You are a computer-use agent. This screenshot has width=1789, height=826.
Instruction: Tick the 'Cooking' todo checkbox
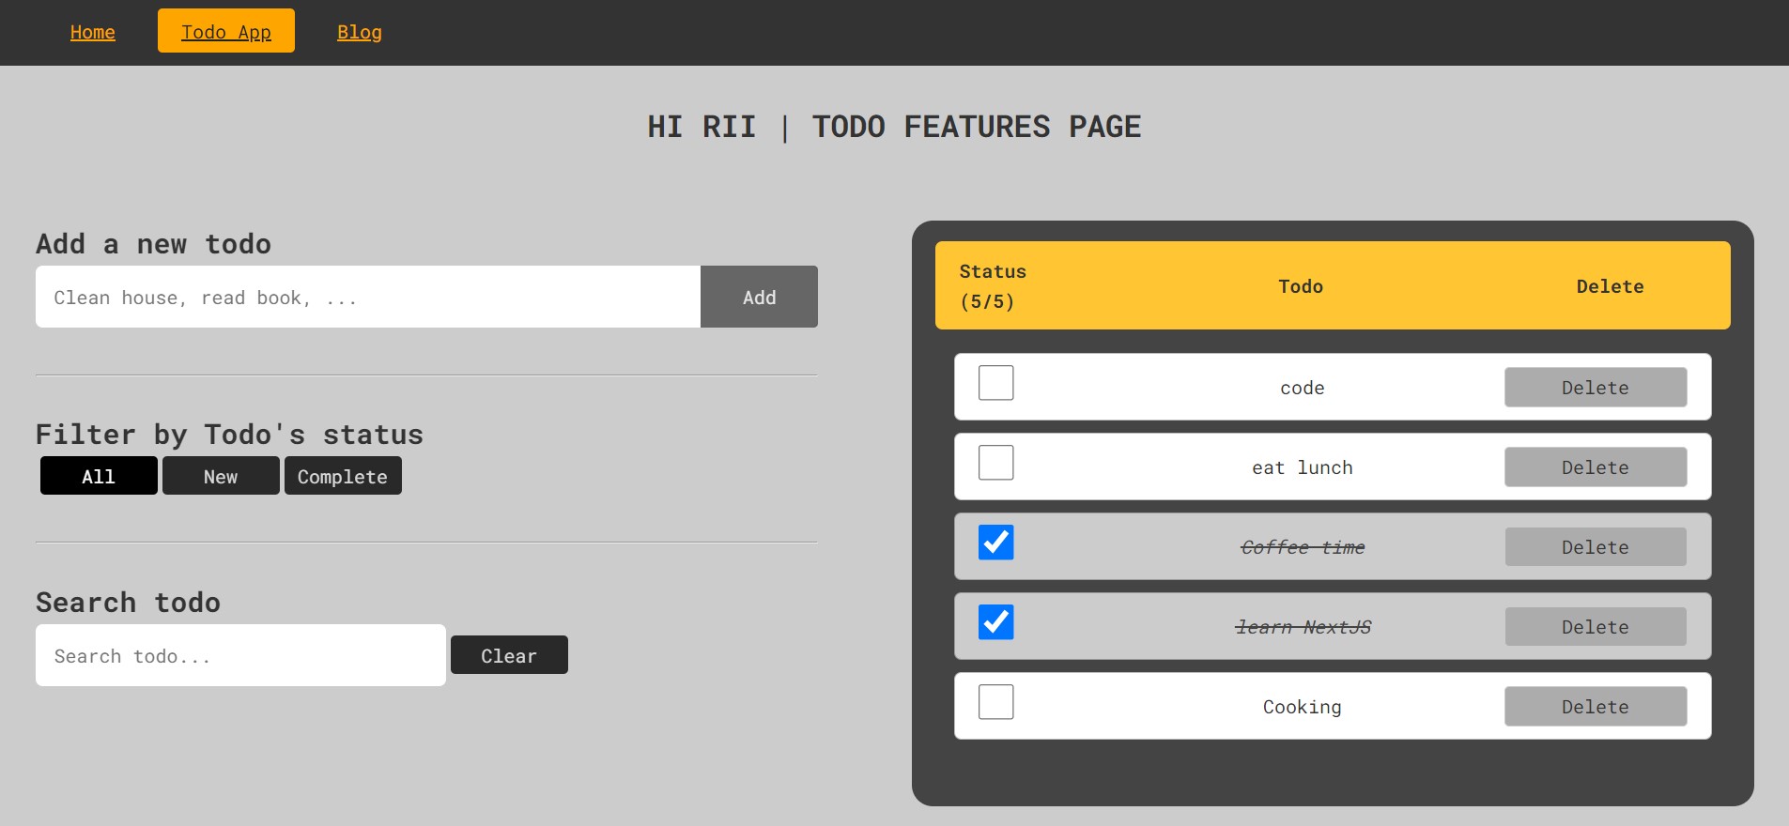pyautogui.click(x=995, y=702)
